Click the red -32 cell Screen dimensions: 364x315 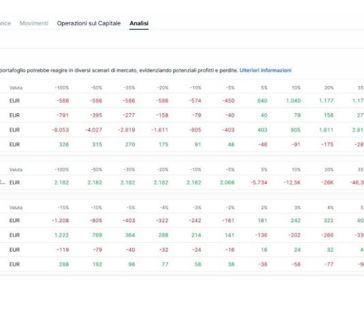(164, 250)
